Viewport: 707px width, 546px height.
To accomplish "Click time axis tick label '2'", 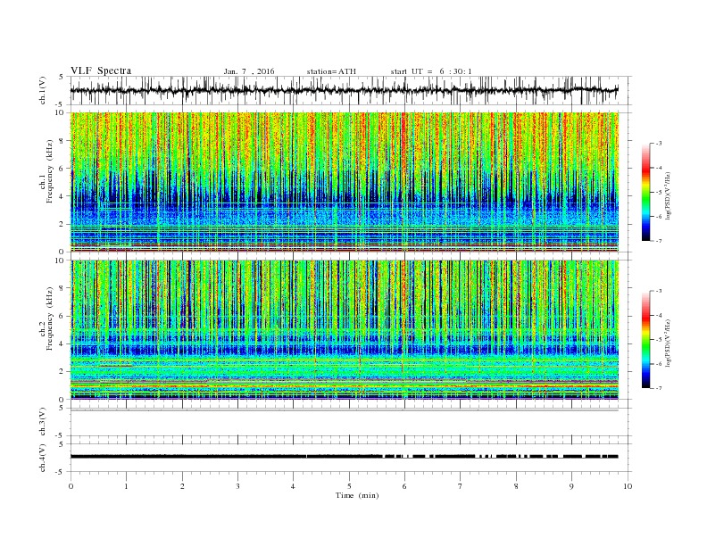I will click(x=182, y=486).
